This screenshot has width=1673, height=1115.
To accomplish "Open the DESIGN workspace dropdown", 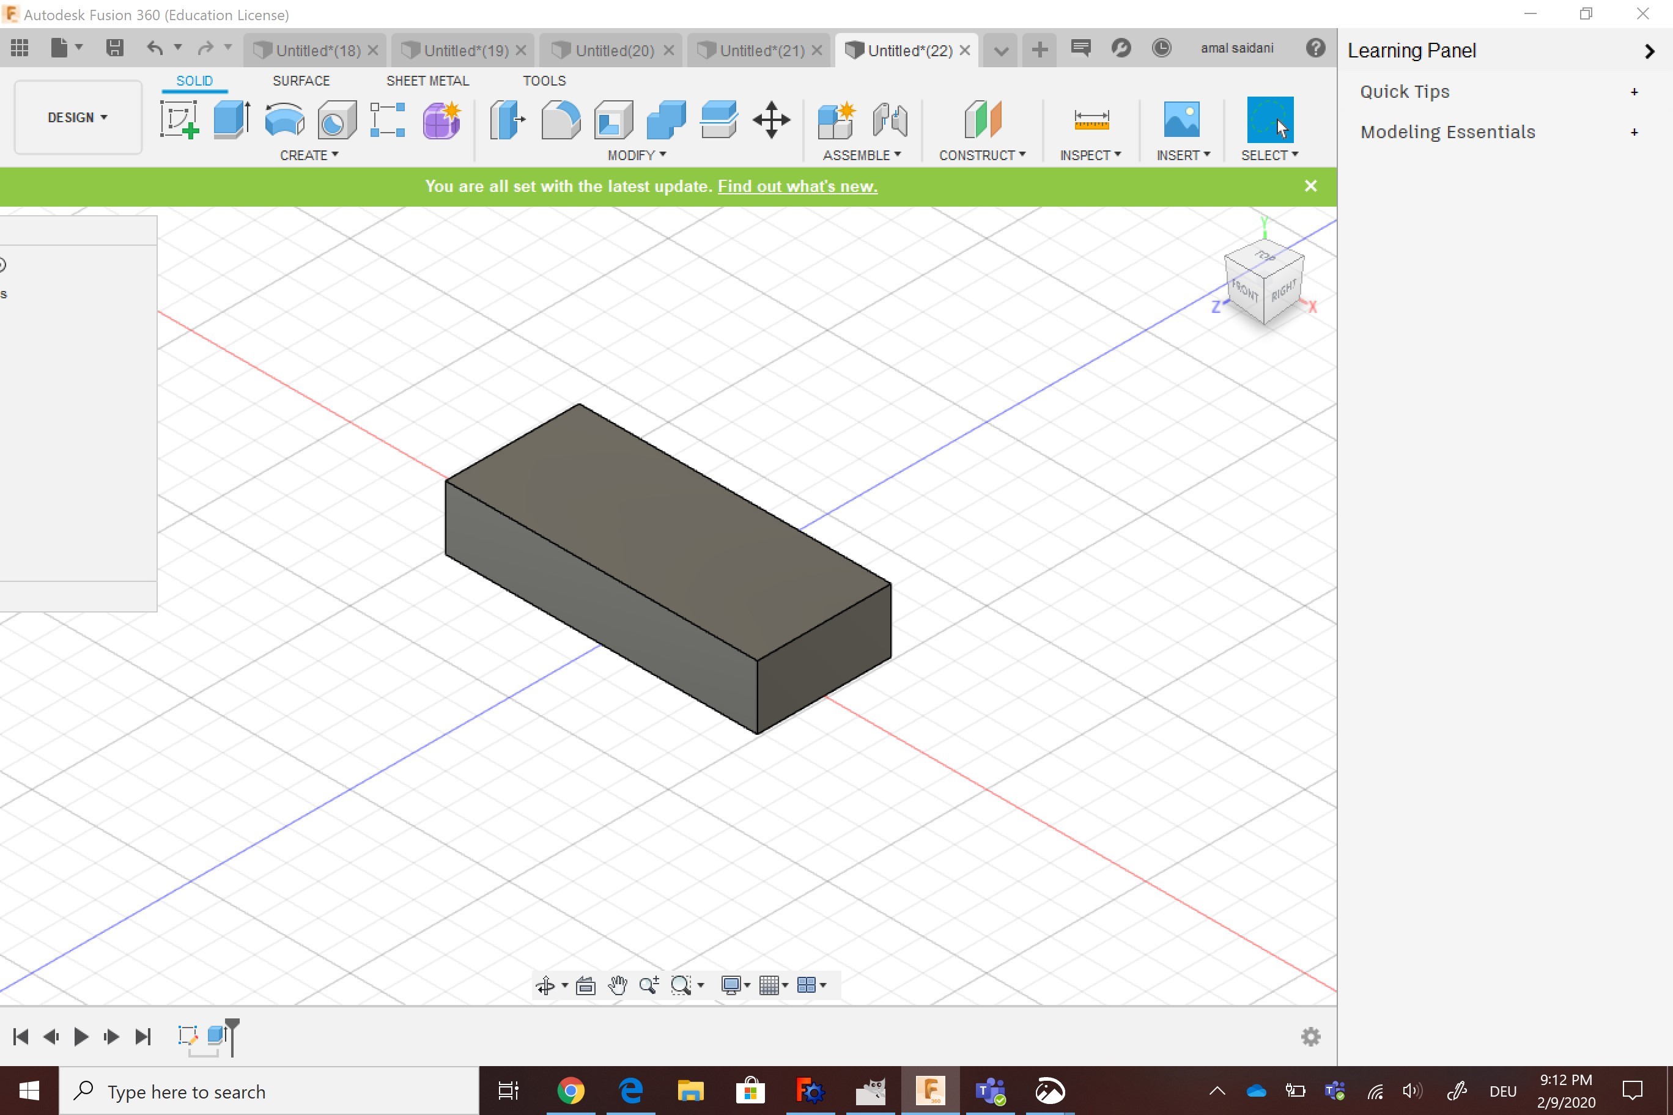I will pos(78,117).
